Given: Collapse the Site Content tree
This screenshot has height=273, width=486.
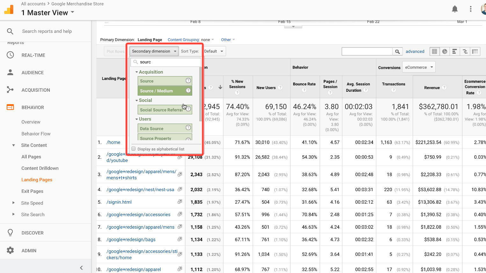Looking at the screenshot, I should pyautogui.click(x=13, y=145).
